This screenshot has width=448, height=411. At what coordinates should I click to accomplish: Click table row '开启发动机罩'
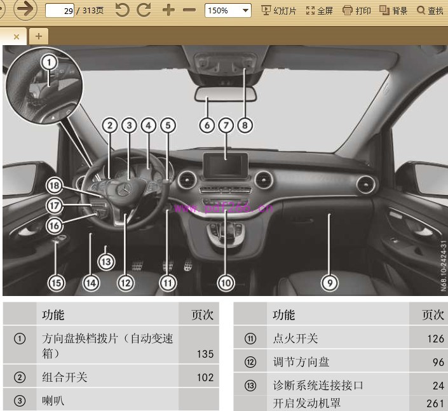point(341,403)
